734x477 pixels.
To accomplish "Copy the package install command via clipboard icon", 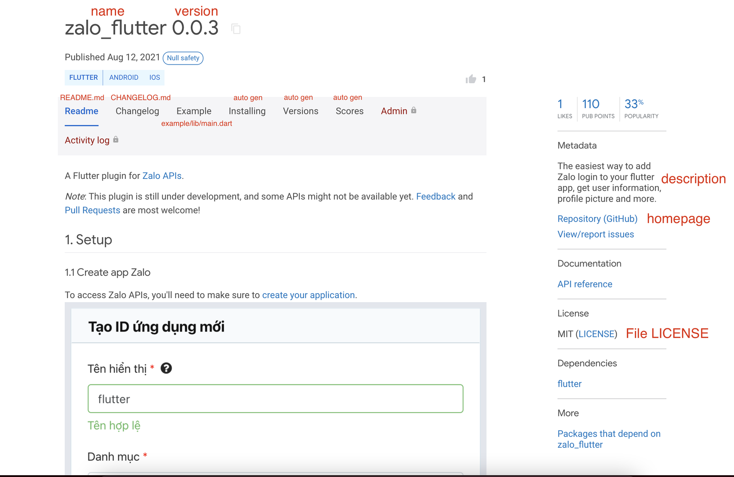I will (x=236, y=28).
